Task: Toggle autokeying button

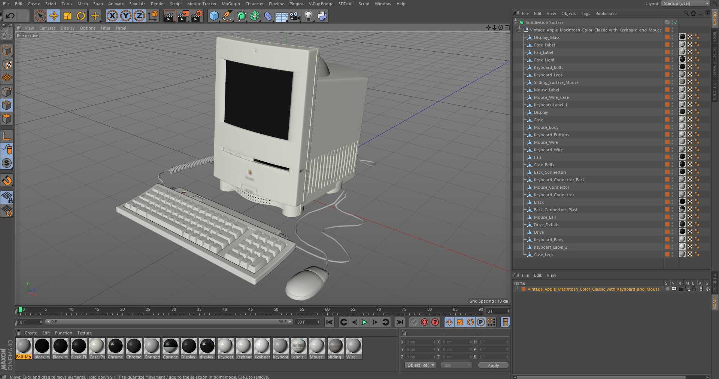Action: click(x=424, y=322)
